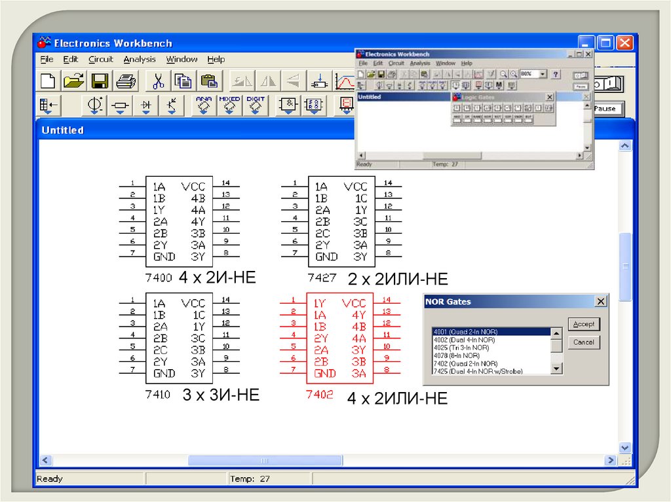This screenshot has width=671, height=502.
Task: Open the Diodes parts bin
Action: click(x=145, y=105)
